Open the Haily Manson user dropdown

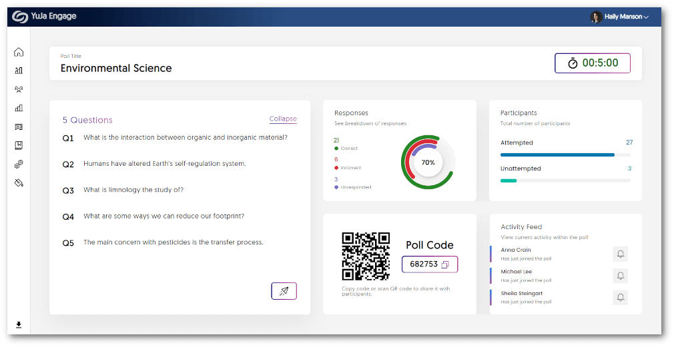(x=620, y=17)
